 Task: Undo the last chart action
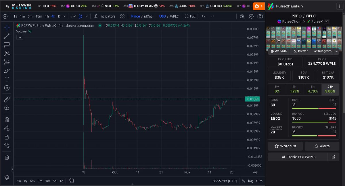tap(203, 16)
